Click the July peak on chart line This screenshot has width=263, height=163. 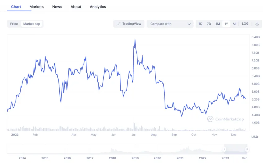135,40
